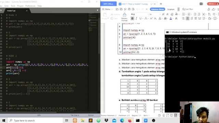Click the bulleted list icon in WPS
This screenshot has width=219, height=123.
[x=184, y=14]
